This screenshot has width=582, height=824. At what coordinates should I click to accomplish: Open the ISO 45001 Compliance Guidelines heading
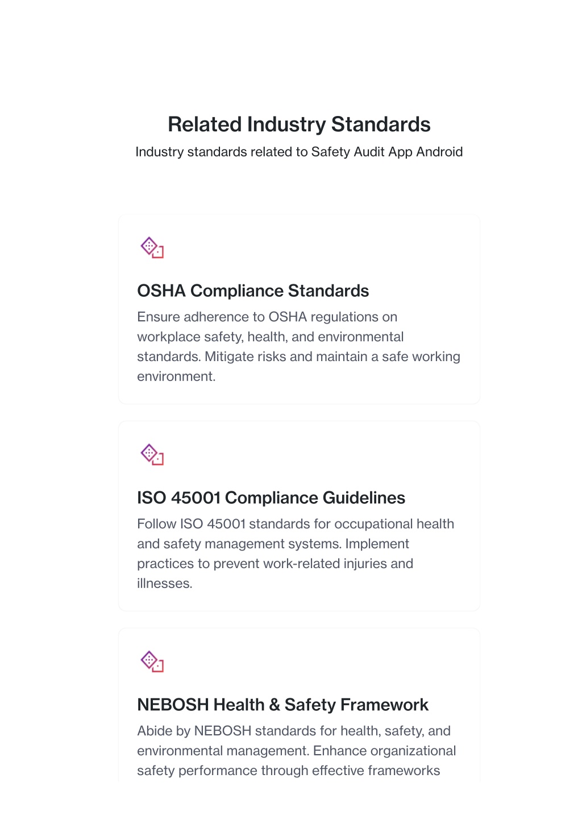pyautogui.click(x=271, y=498)
